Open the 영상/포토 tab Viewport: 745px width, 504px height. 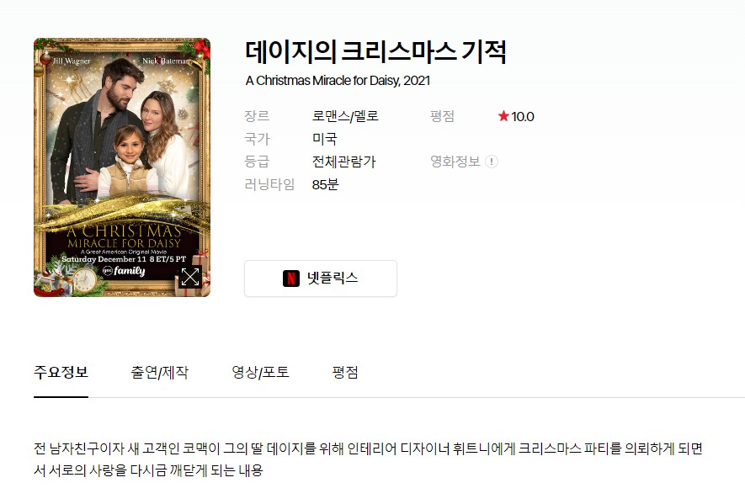(260, 373)
